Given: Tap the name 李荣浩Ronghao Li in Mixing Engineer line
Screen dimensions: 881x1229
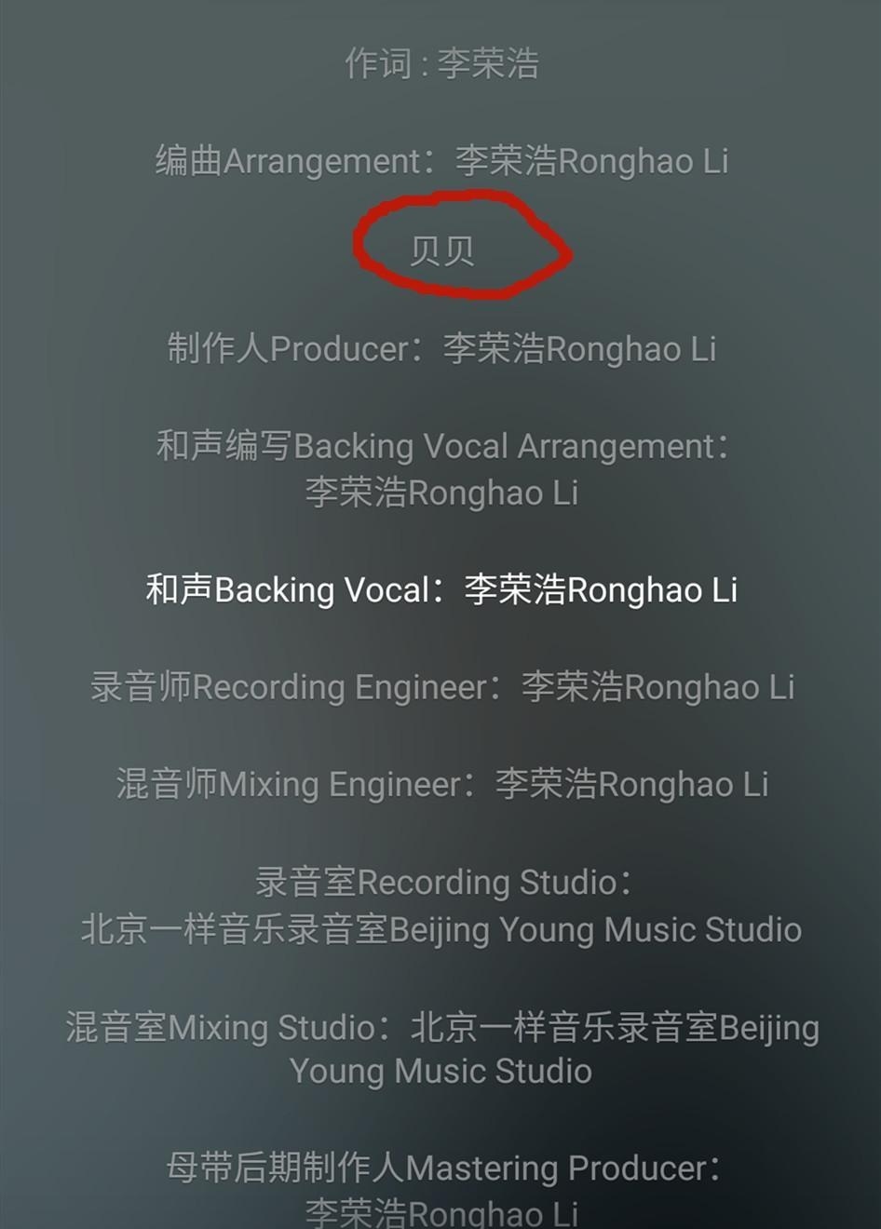Looking at the screenshot, I should [631, 784].
